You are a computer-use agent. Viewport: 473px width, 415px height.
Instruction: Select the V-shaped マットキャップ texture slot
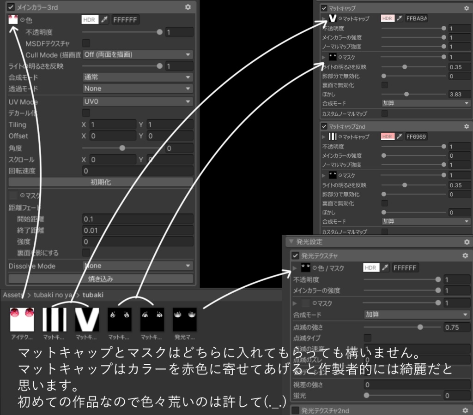[333, 18]
